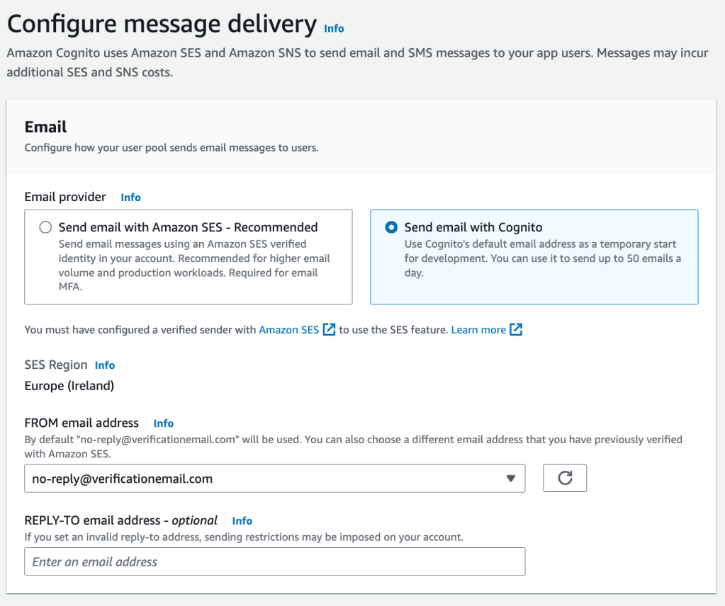Click the Cognito option card description text

(542, 258)
